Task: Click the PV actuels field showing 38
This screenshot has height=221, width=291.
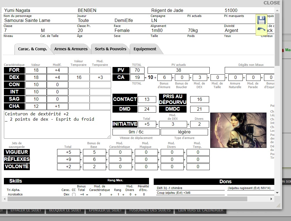Action: click(178, 70)
